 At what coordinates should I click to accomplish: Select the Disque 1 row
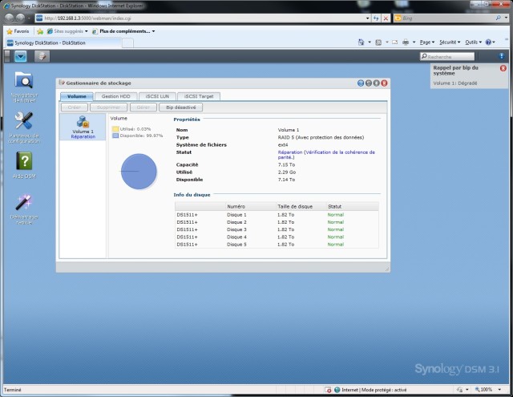(277, 215)
